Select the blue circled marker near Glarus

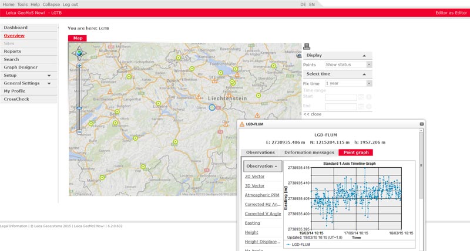pos(212,107)
